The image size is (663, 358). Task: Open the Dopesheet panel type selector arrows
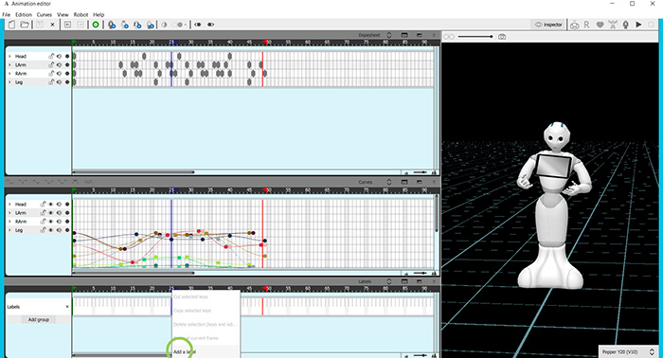[x=389, y=35]
